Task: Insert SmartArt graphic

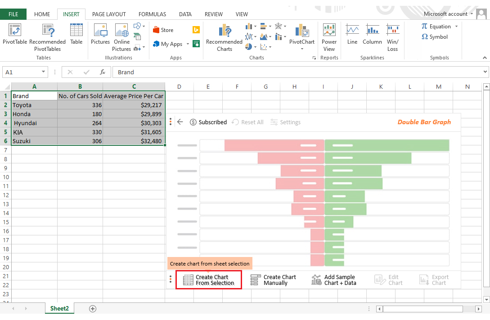Action: pos(137,36)
